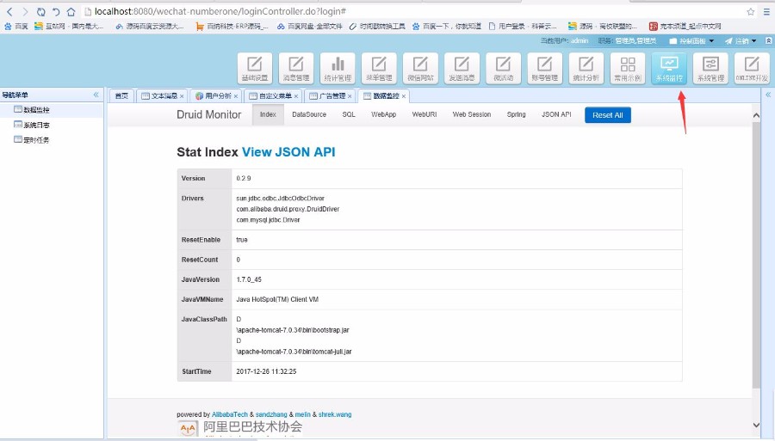Open Druid Spring page
This screenshot has height=441, width=775.
(516, 114)
